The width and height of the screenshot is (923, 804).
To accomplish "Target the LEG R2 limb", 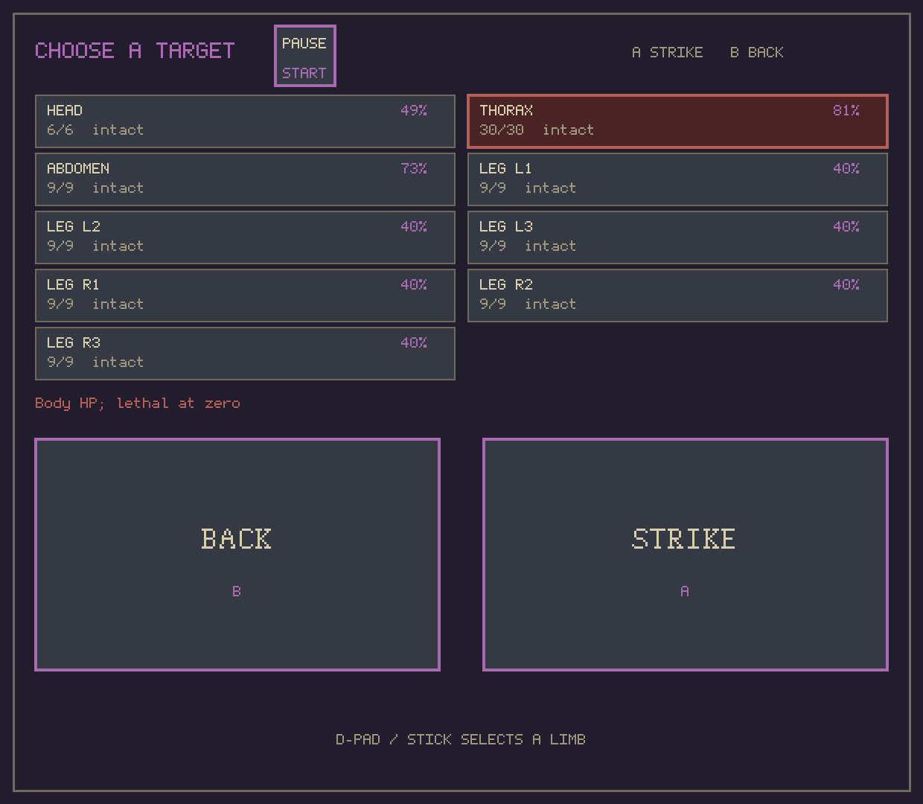I will pyautogui.click(x=677, y=296).
